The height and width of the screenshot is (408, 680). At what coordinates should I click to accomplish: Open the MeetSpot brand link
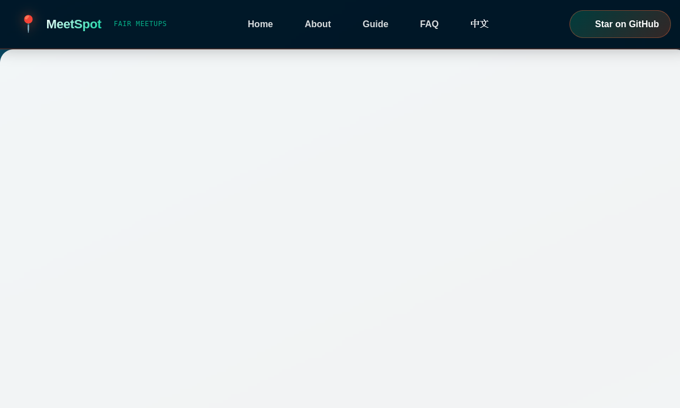(74, 24)
